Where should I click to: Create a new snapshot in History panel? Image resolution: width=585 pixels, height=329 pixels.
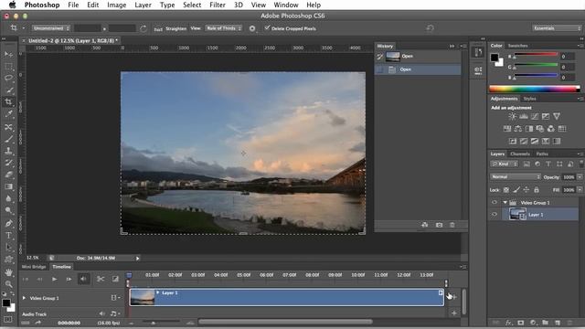point(439,225)
